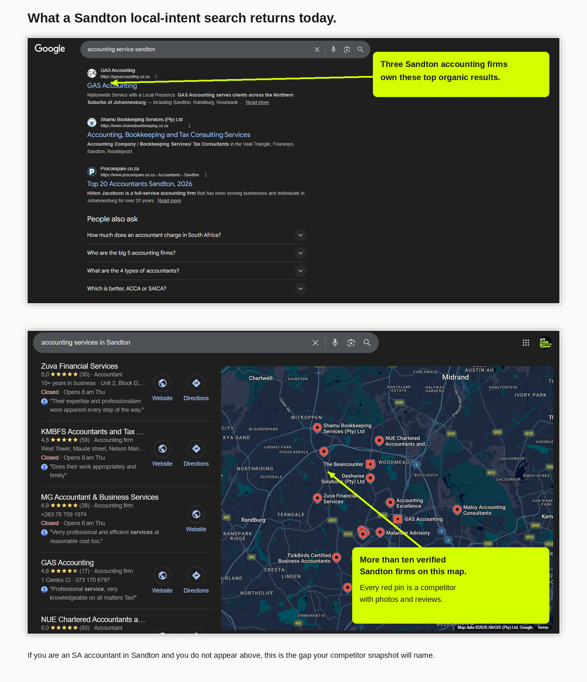
Task: Click the magnifier icon in the lower search bar
Action: click(367, 343)
